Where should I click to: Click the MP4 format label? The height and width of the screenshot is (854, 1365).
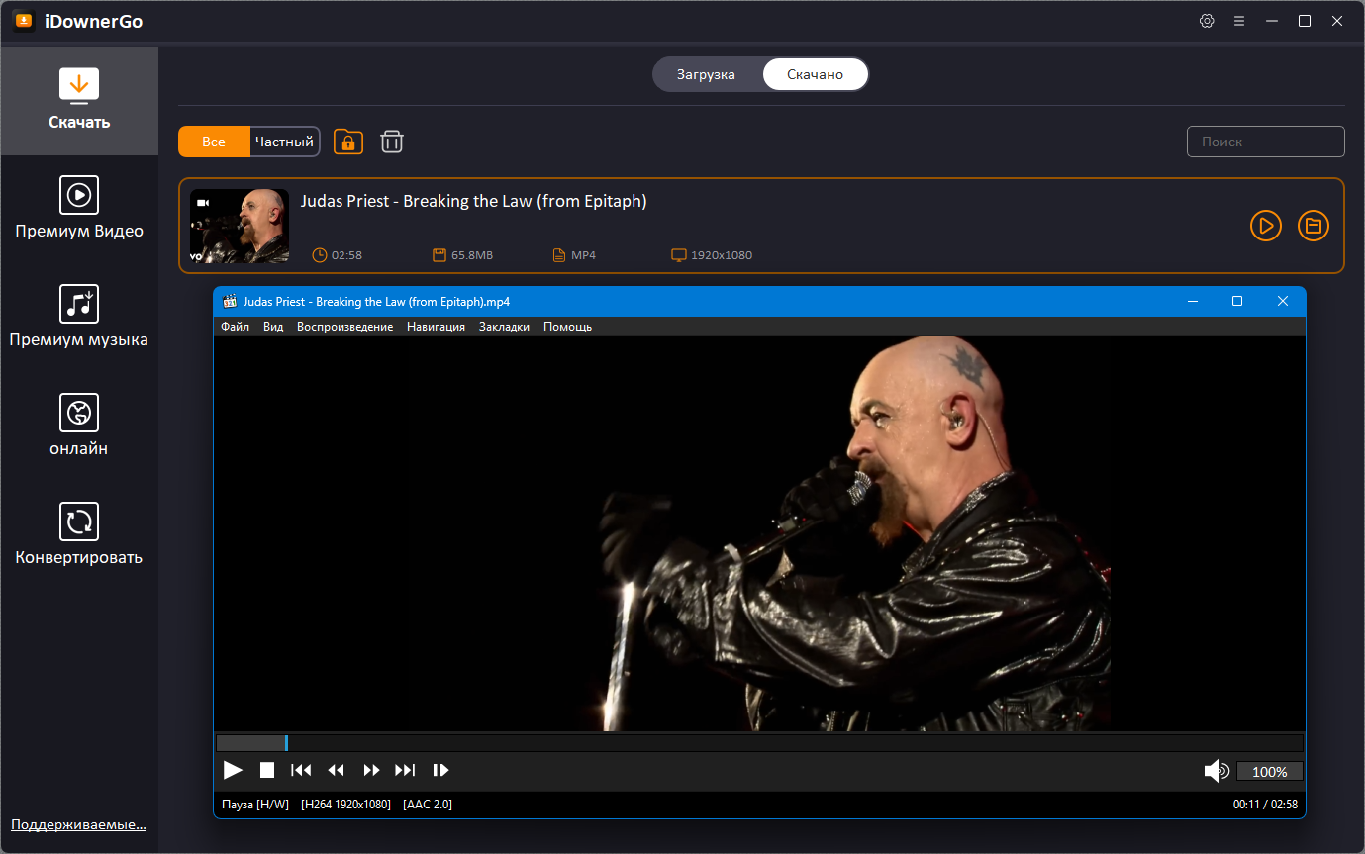(x=583, y=255)
